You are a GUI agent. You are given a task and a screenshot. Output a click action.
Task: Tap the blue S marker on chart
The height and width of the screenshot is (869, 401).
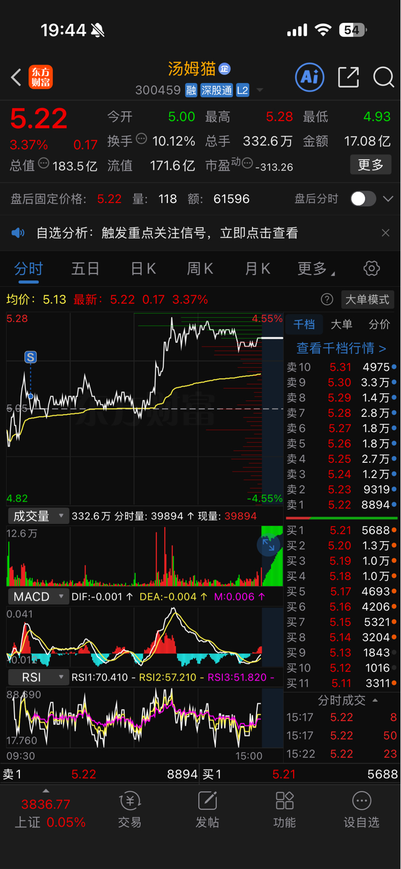[x=31, y=358]
